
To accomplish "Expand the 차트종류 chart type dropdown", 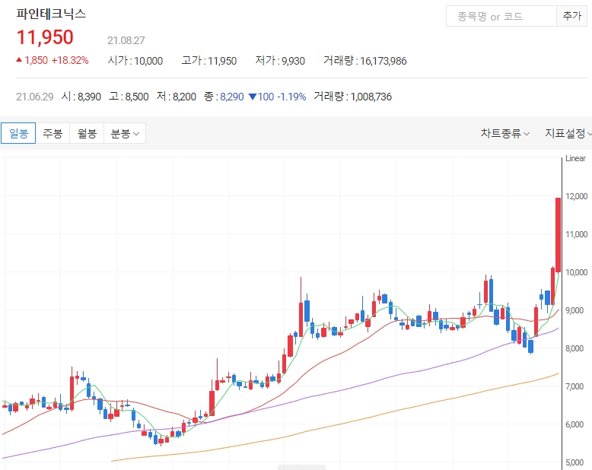I will (504, 133).
